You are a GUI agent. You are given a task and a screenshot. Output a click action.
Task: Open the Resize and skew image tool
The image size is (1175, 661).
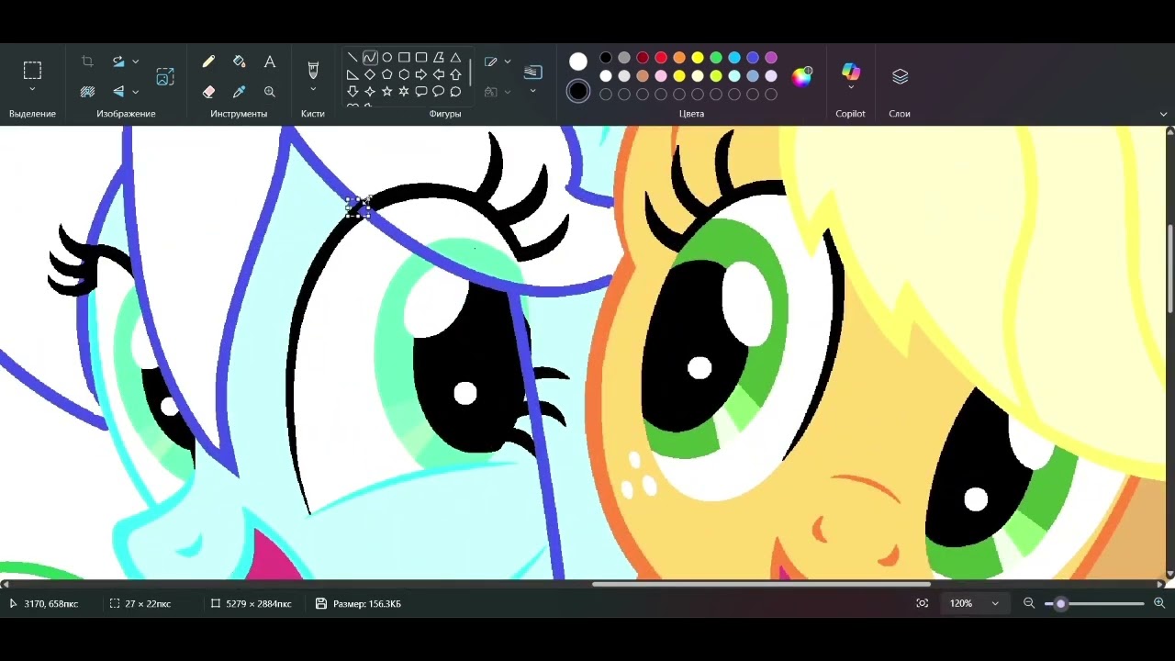tap(165, 77)
